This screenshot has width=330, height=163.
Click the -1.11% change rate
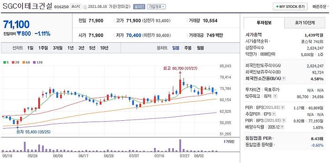(x=42, y=33)
